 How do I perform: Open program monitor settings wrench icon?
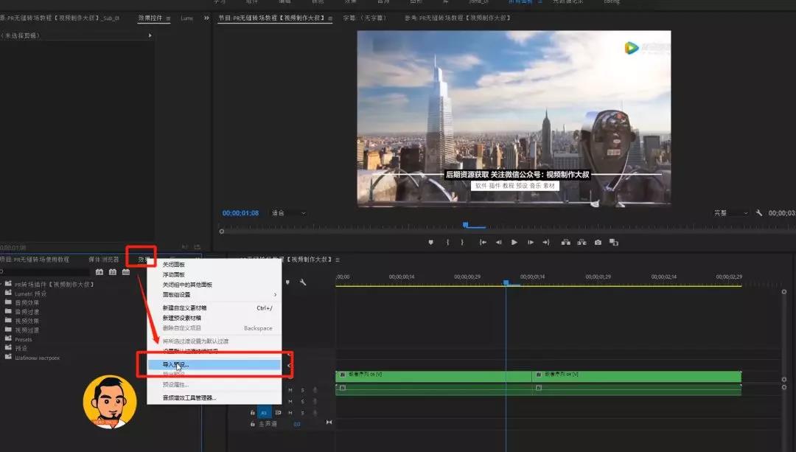[x=759, y=213]
